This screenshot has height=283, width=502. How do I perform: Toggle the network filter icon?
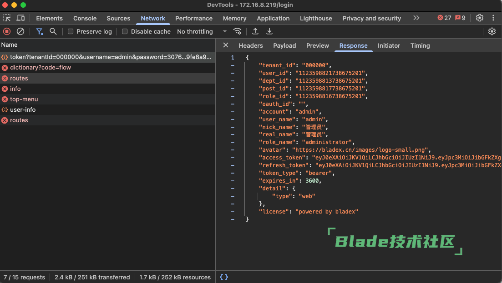[x=40, y=31]
